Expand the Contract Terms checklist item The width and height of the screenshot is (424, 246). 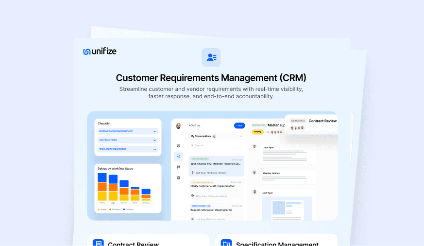point(128,140)
